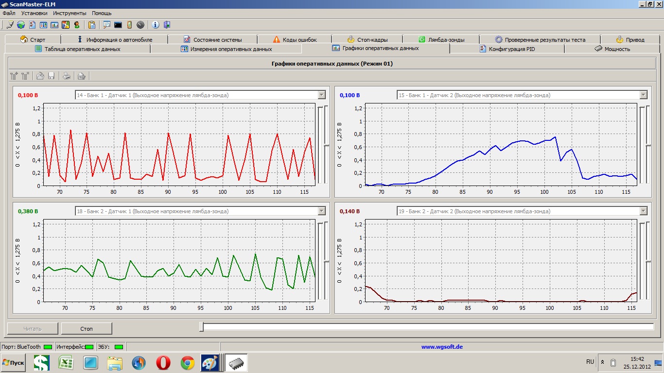Click the magnifier search window icon

click(106, 25)
